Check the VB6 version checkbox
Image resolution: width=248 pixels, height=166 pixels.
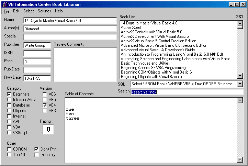coord(45,94)
